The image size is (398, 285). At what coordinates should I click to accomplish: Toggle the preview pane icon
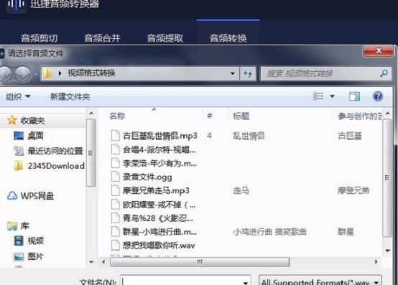coord(354,96)
